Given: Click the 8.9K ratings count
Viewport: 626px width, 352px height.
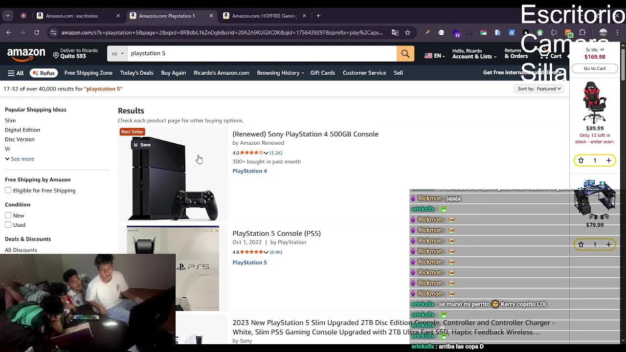Looking at the screenshot, I should pyautogui.click(x=276, y=252).
